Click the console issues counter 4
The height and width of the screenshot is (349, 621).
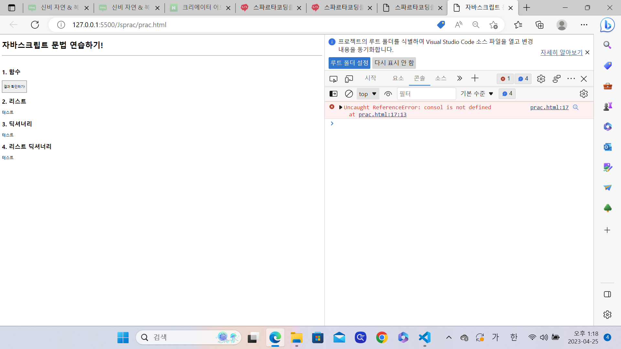click(x=507, y=94)
